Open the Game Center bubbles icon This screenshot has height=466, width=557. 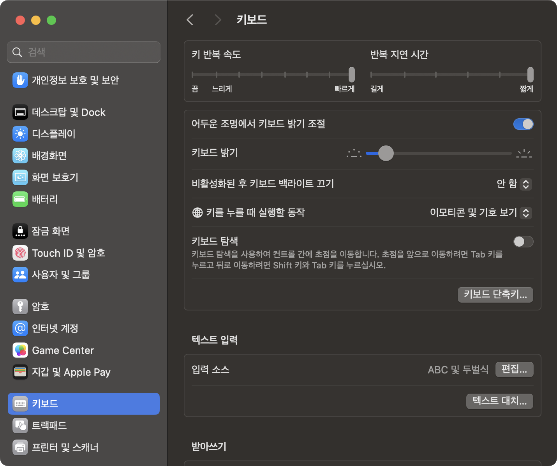tap(20, 350)
